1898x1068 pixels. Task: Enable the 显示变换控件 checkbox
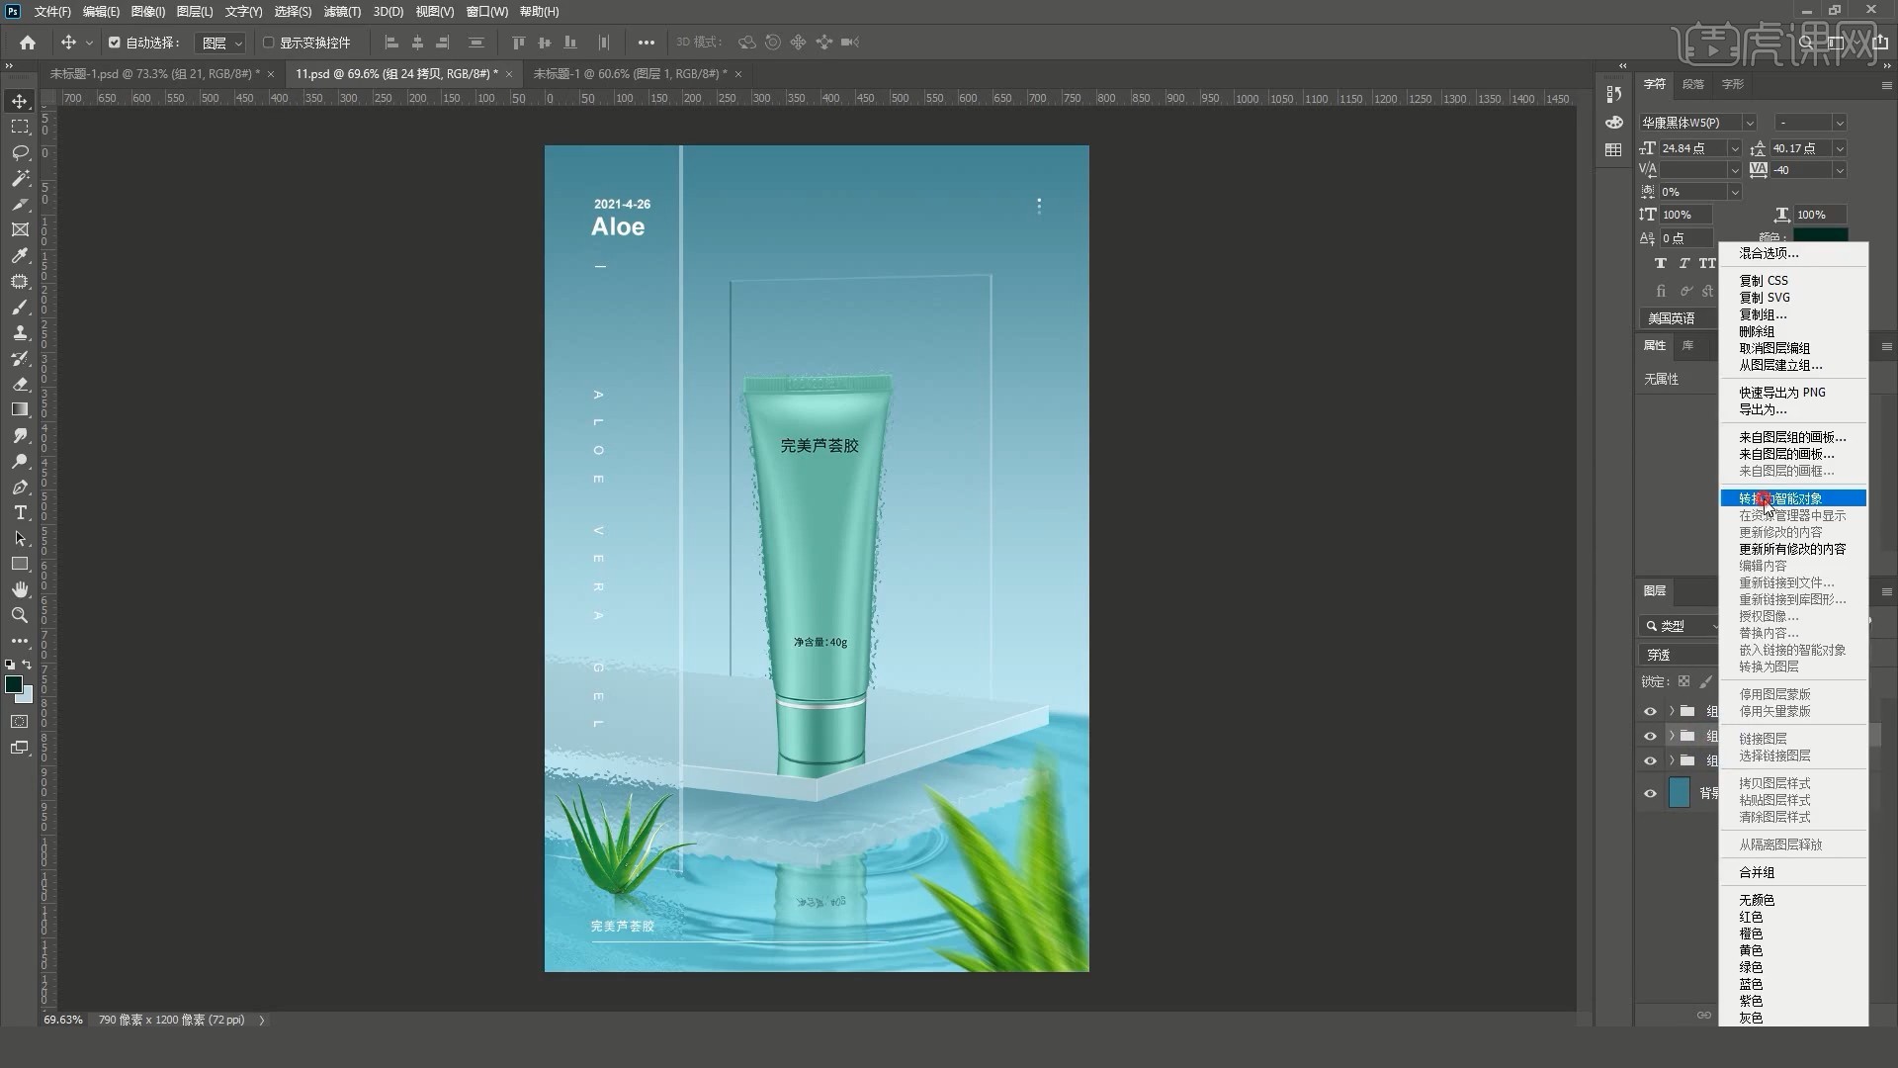[x=268, y=43]
